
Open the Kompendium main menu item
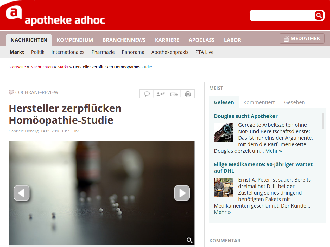pos(75,40)
